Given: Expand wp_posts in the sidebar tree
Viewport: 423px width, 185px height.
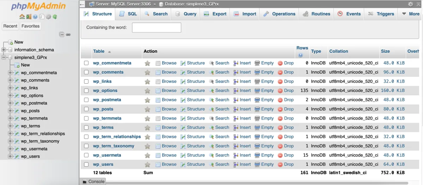Looking at the screenshot, I should tap(10, 111).
